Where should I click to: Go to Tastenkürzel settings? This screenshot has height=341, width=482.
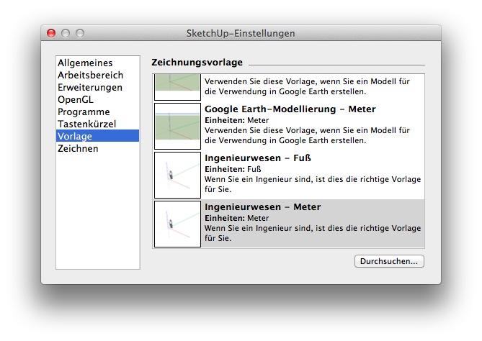pyautogui.click(x=86, y=124)
